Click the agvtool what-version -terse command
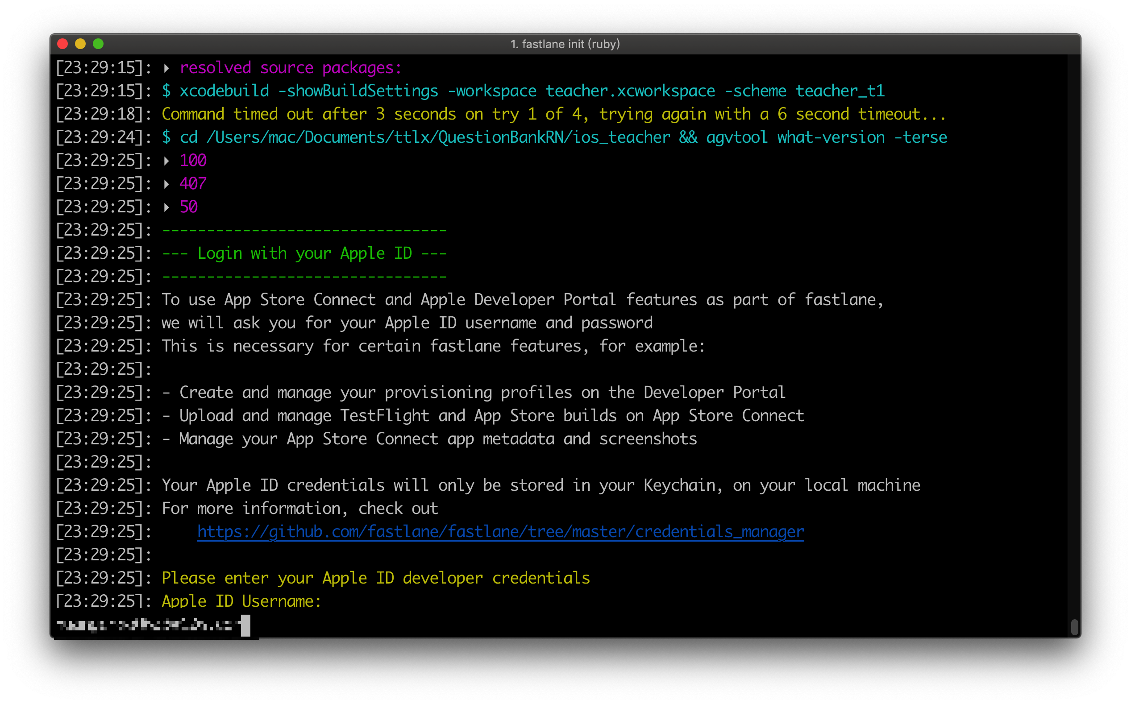 [x=827, y=137]
